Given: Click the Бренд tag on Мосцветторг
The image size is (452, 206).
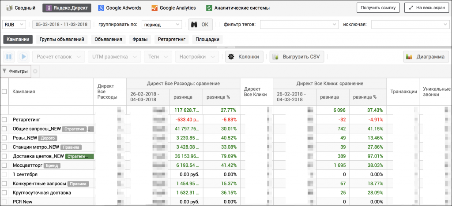Looking at the screenshot, I should click(52, 166).
